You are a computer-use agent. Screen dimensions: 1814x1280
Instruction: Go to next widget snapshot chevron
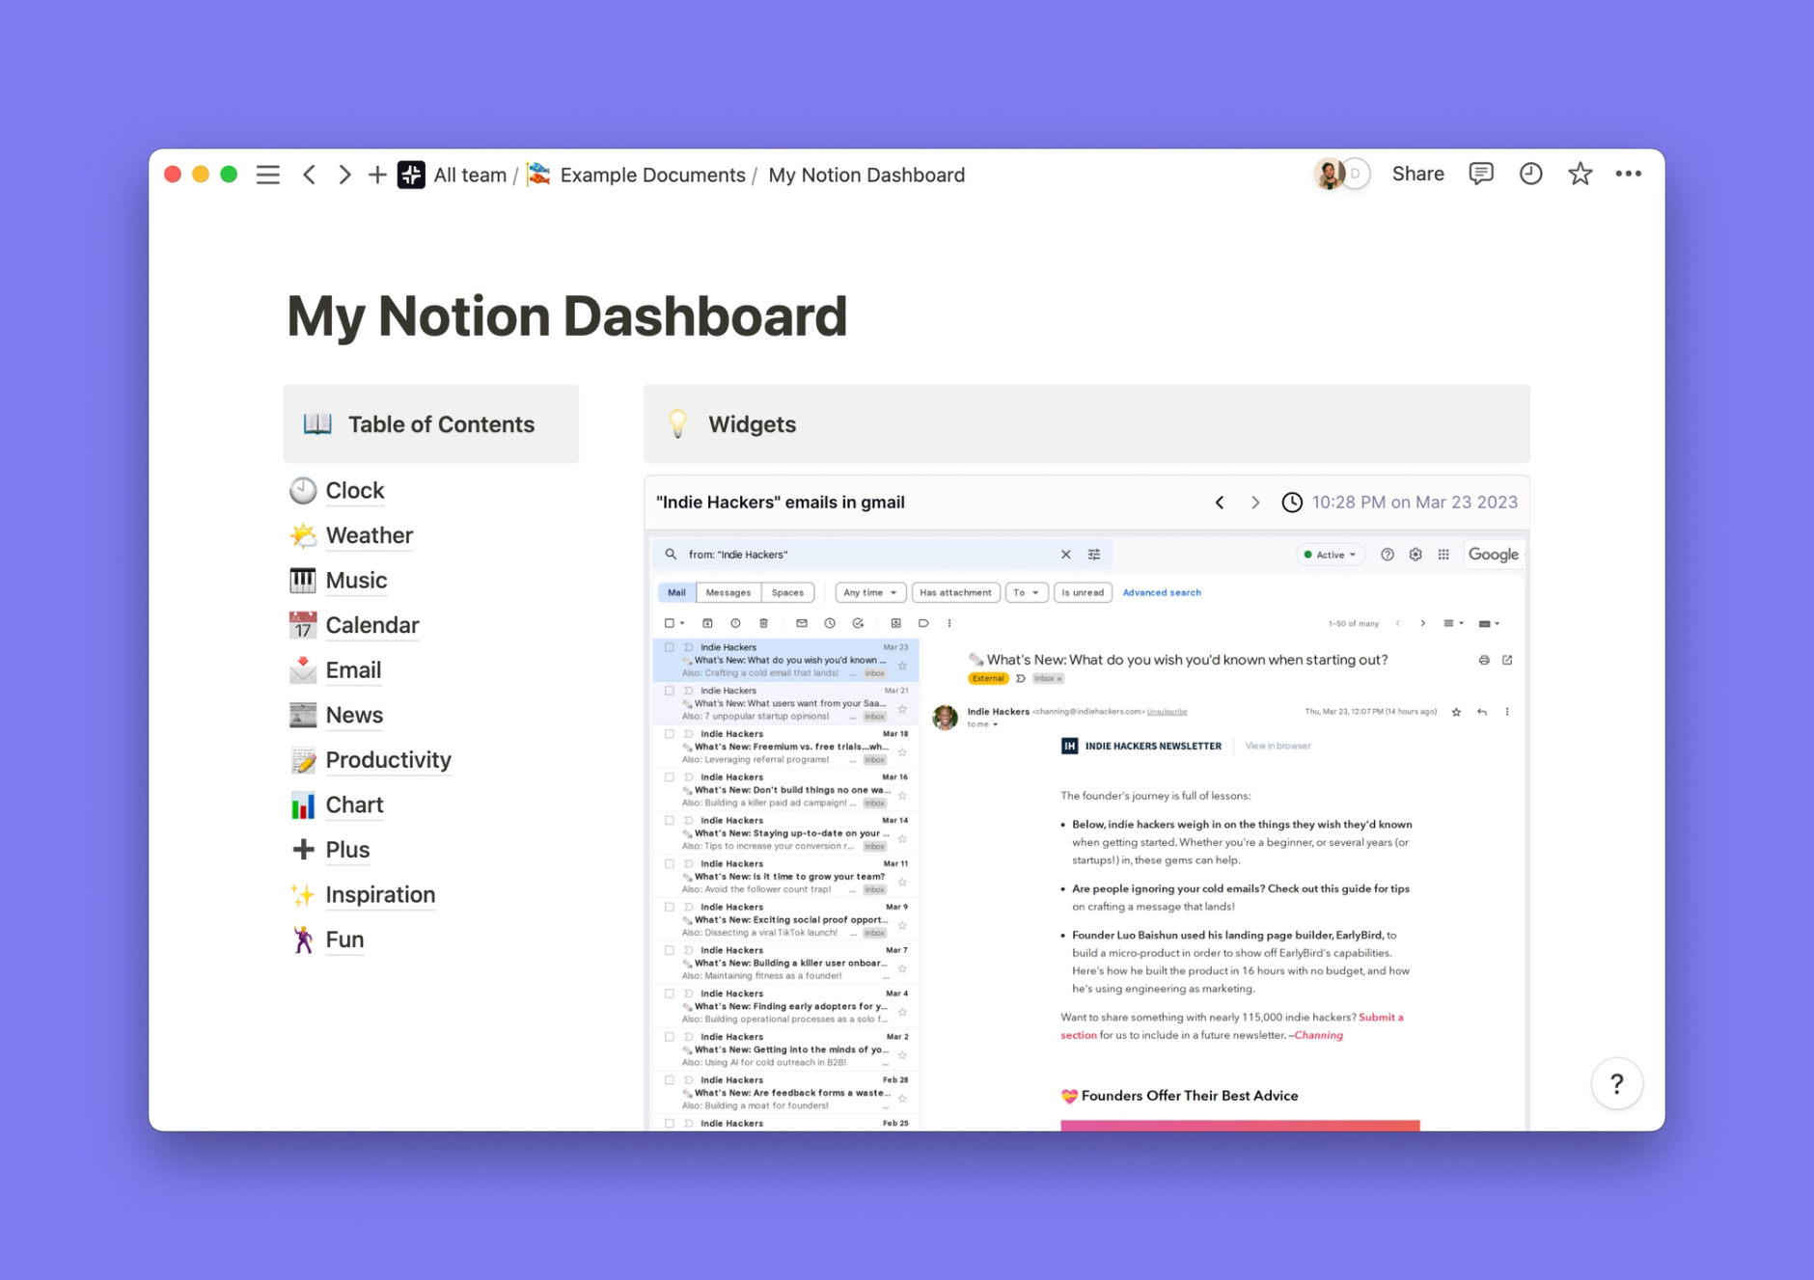tap(1255, 503)
